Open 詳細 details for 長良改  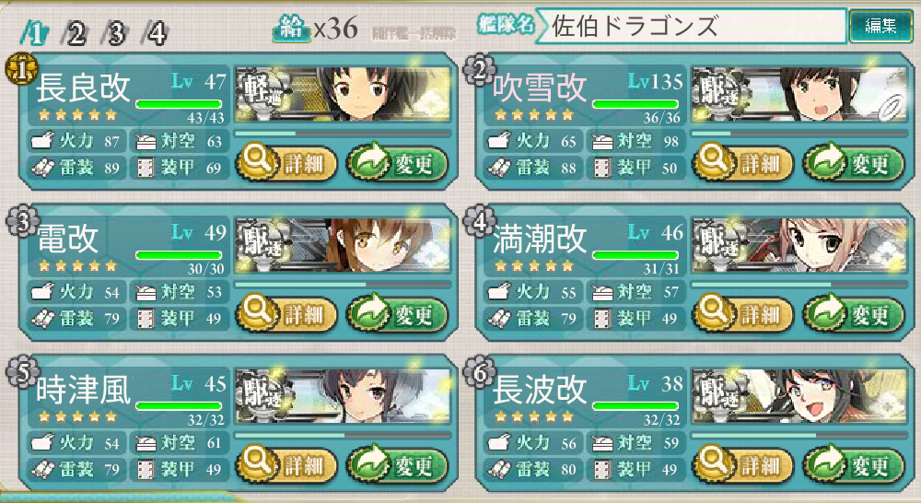point(286,163)
